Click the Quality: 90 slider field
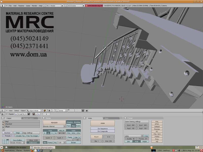 pyautogui.click(x=130, y=139)
